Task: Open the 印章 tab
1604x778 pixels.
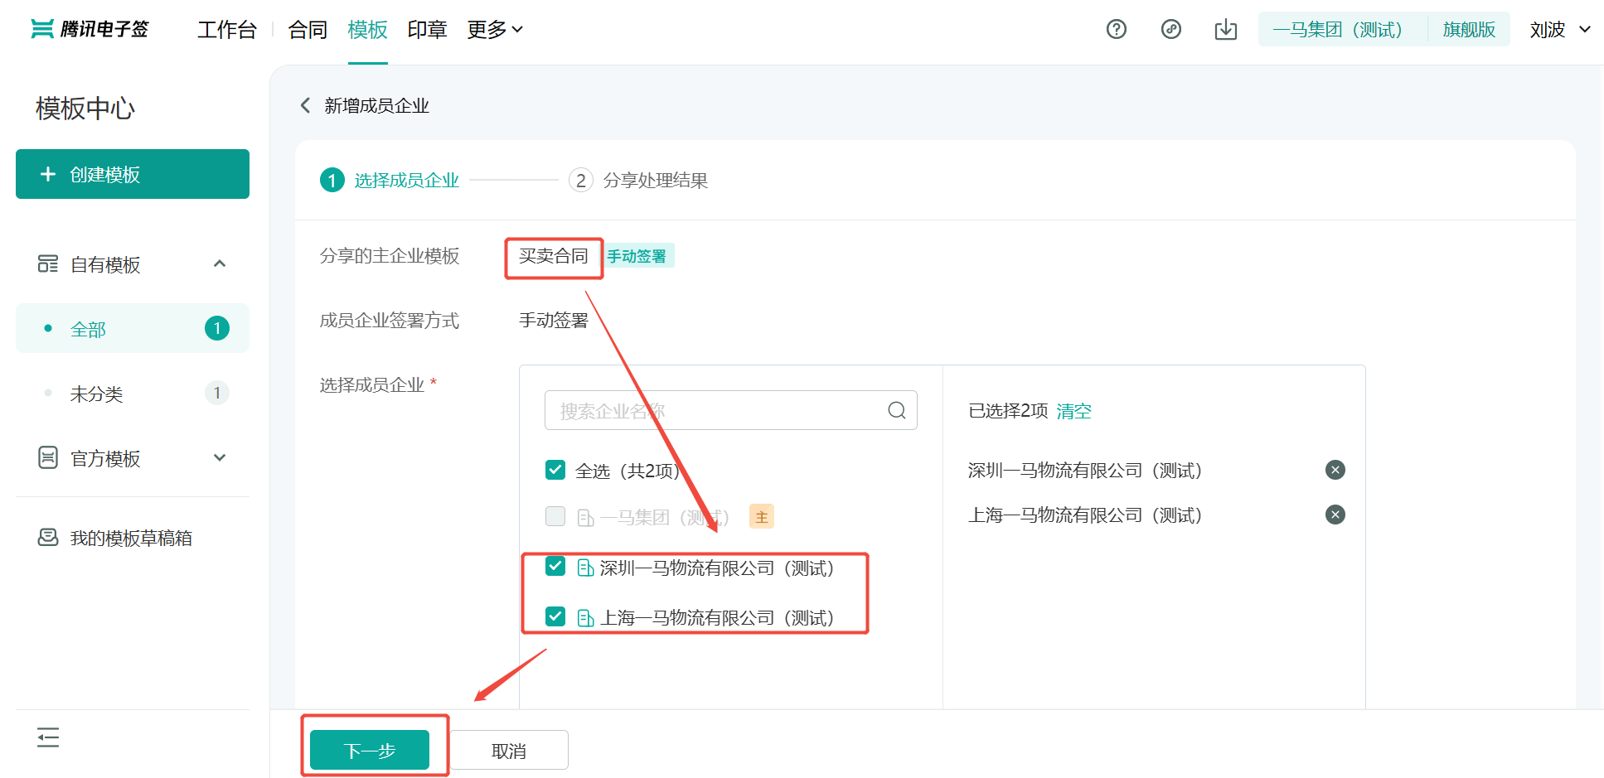Action: pyautogui.click(x=428, y=30)
